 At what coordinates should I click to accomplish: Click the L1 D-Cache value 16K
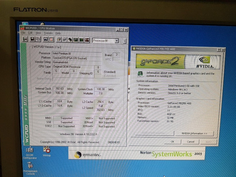pyautogui.click(x=59, y=106)
